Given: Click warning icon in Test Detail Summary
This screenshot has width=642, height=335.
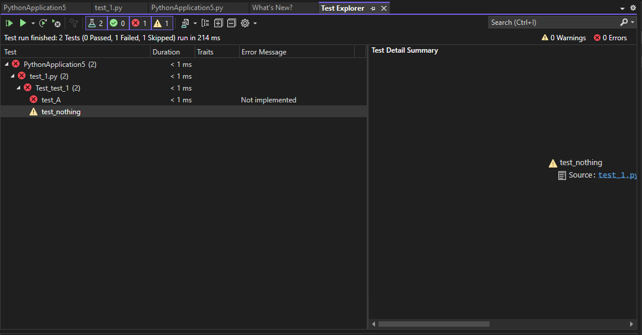Looking at the screenshot, I should pyautogui.click(x=553, y=163).
